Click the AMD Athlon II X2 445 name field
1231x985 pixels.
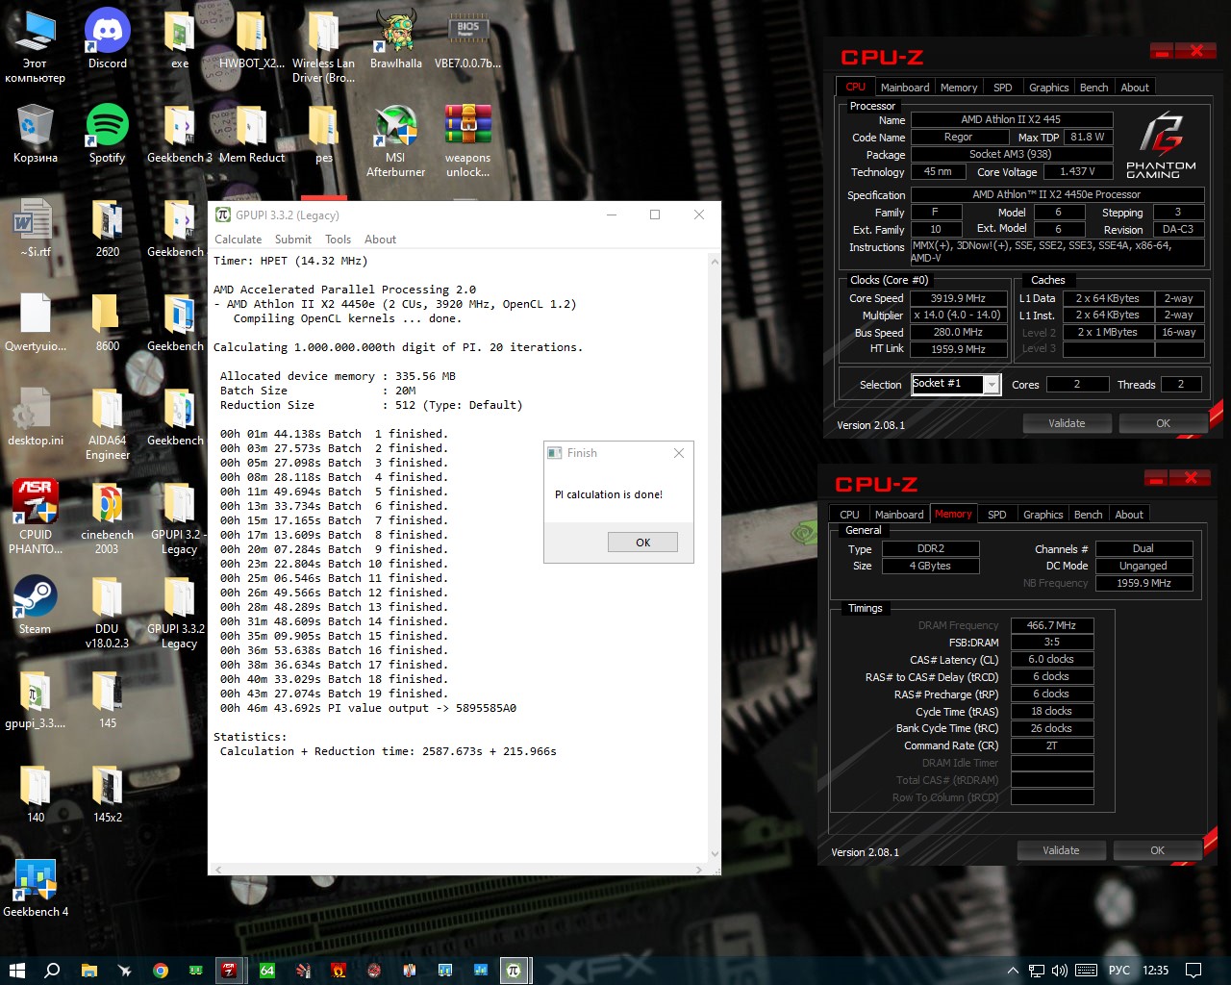click(x=1011, y=120)
